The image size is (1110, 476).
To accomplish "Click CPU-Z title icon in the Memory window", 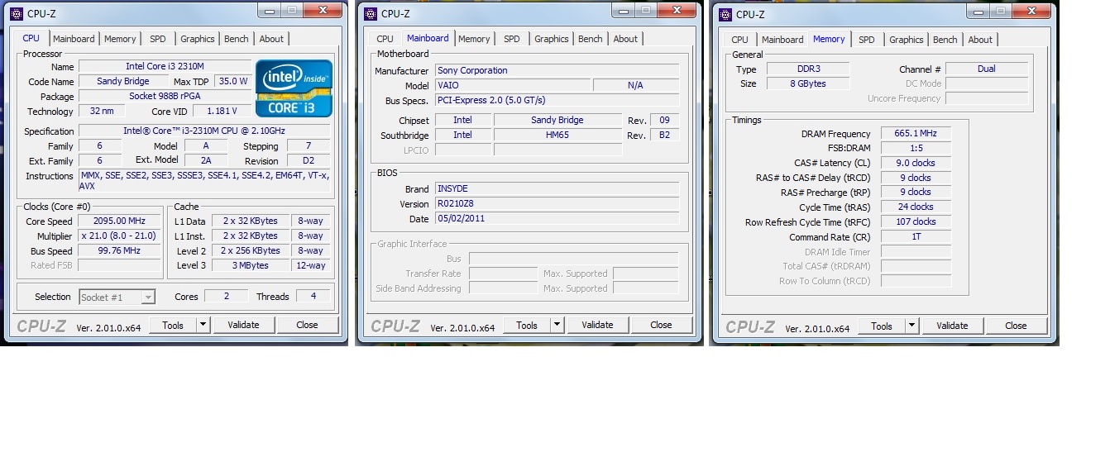I will pyautogui.click(x=725, y=14).
